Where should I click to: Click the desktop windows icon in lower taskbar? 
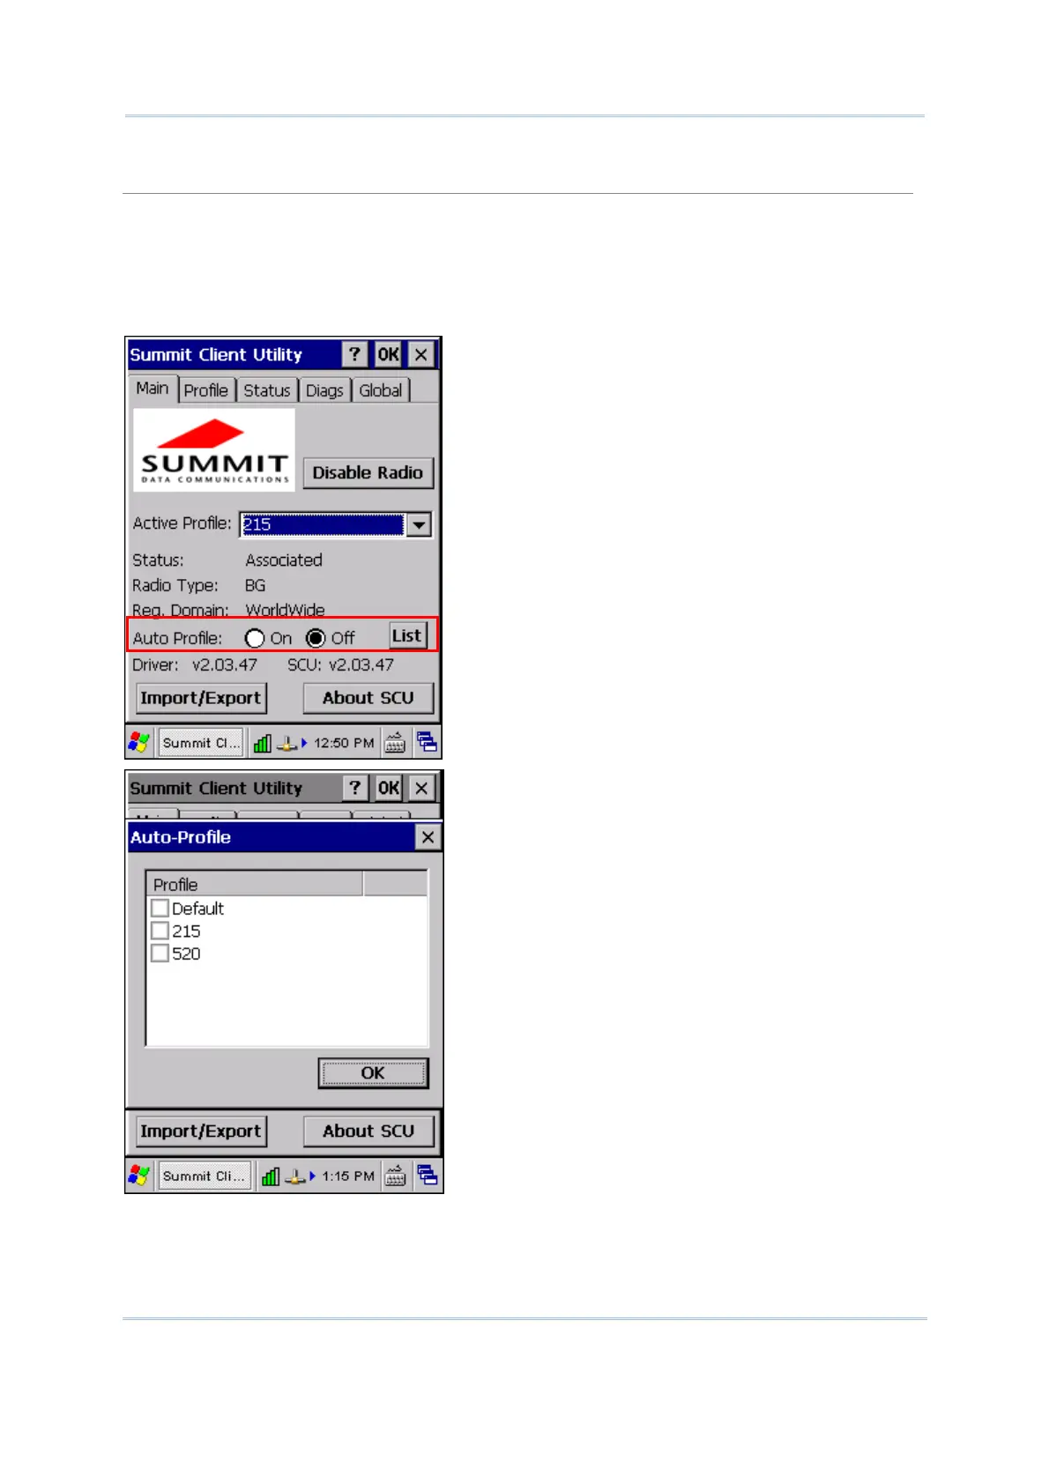(x=428, y=1176)
